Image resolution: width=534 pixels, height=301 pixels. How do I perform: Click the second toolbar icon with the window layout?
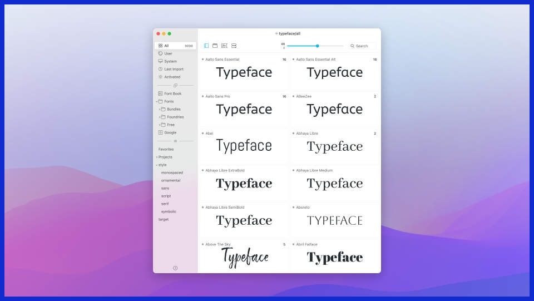[215, 46]
